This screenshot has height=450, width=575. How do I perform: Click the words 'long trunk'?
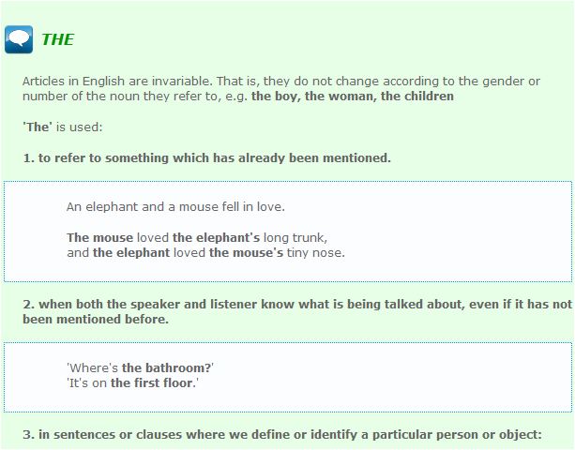pyautogui.click(x=295, y=237)
